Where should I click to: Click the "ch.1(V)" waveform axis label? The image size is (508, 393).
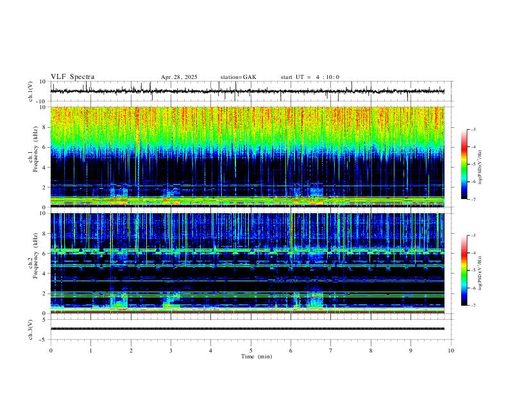click(31, 91)
